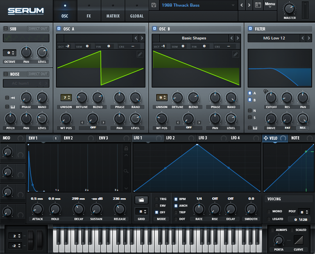315x254 pixels.
Task: Open the LFO shape folder icon
Action: click(141, 200)
